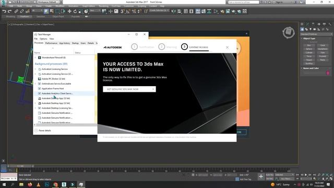
Task: Expand Wondershare Filmora9 process group
Action: click(35, 57)
